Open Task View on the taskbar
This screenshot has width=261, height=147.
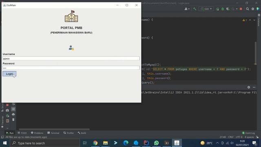[x=85, y=143]
